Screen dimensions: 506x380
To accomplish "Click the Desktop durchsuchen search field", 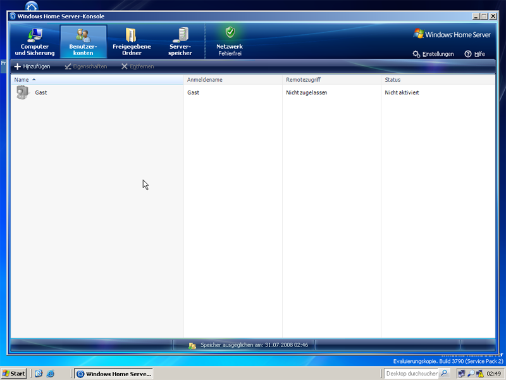I will click(411, 374).
